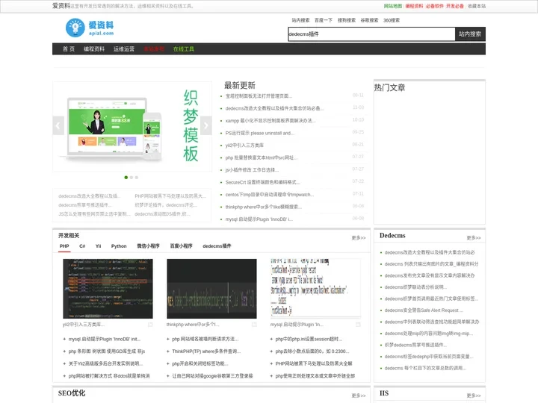This screenshot has height=403, width=538.
Task: Open 网站地图 link at top right
Action: pos(393,6)
